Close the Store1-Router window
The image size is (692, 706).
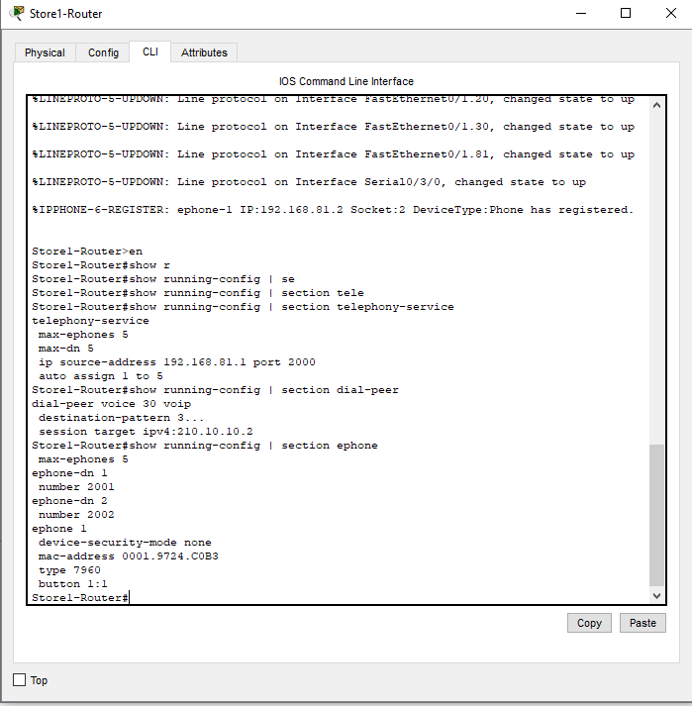pos(669,13)
